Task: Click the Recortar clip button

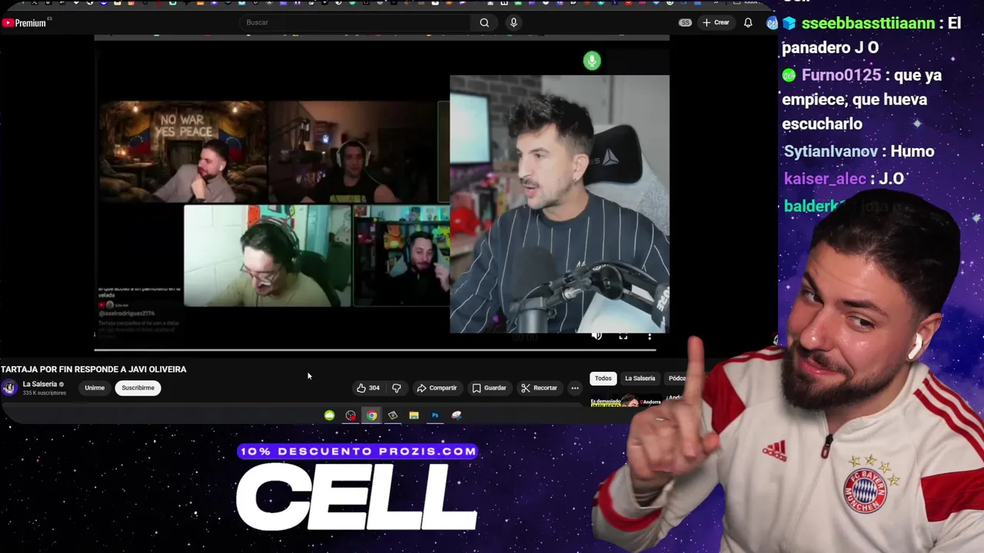Action: click(x=539, y=388)
